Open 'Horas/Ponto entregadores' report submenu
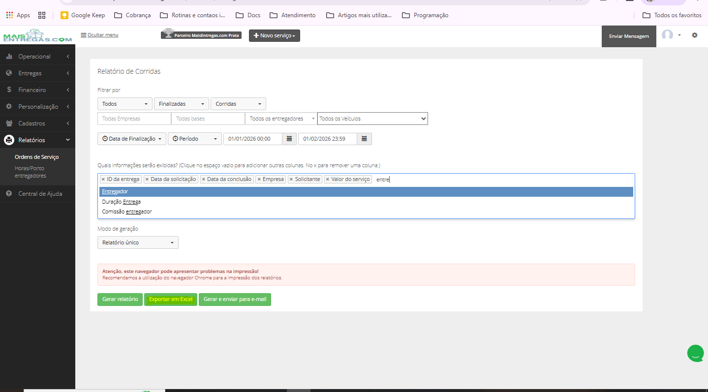708x392 pixels. point(31,172)
